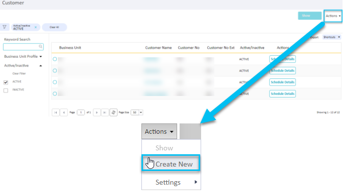Sort by the Customer Name column header
The image size is (344, 192).
(159, 48)
